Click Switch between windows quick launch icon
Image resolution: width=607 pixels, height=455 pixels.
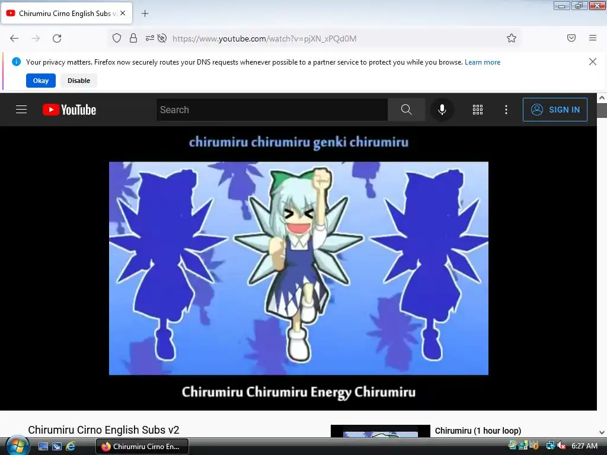point(57,446)
